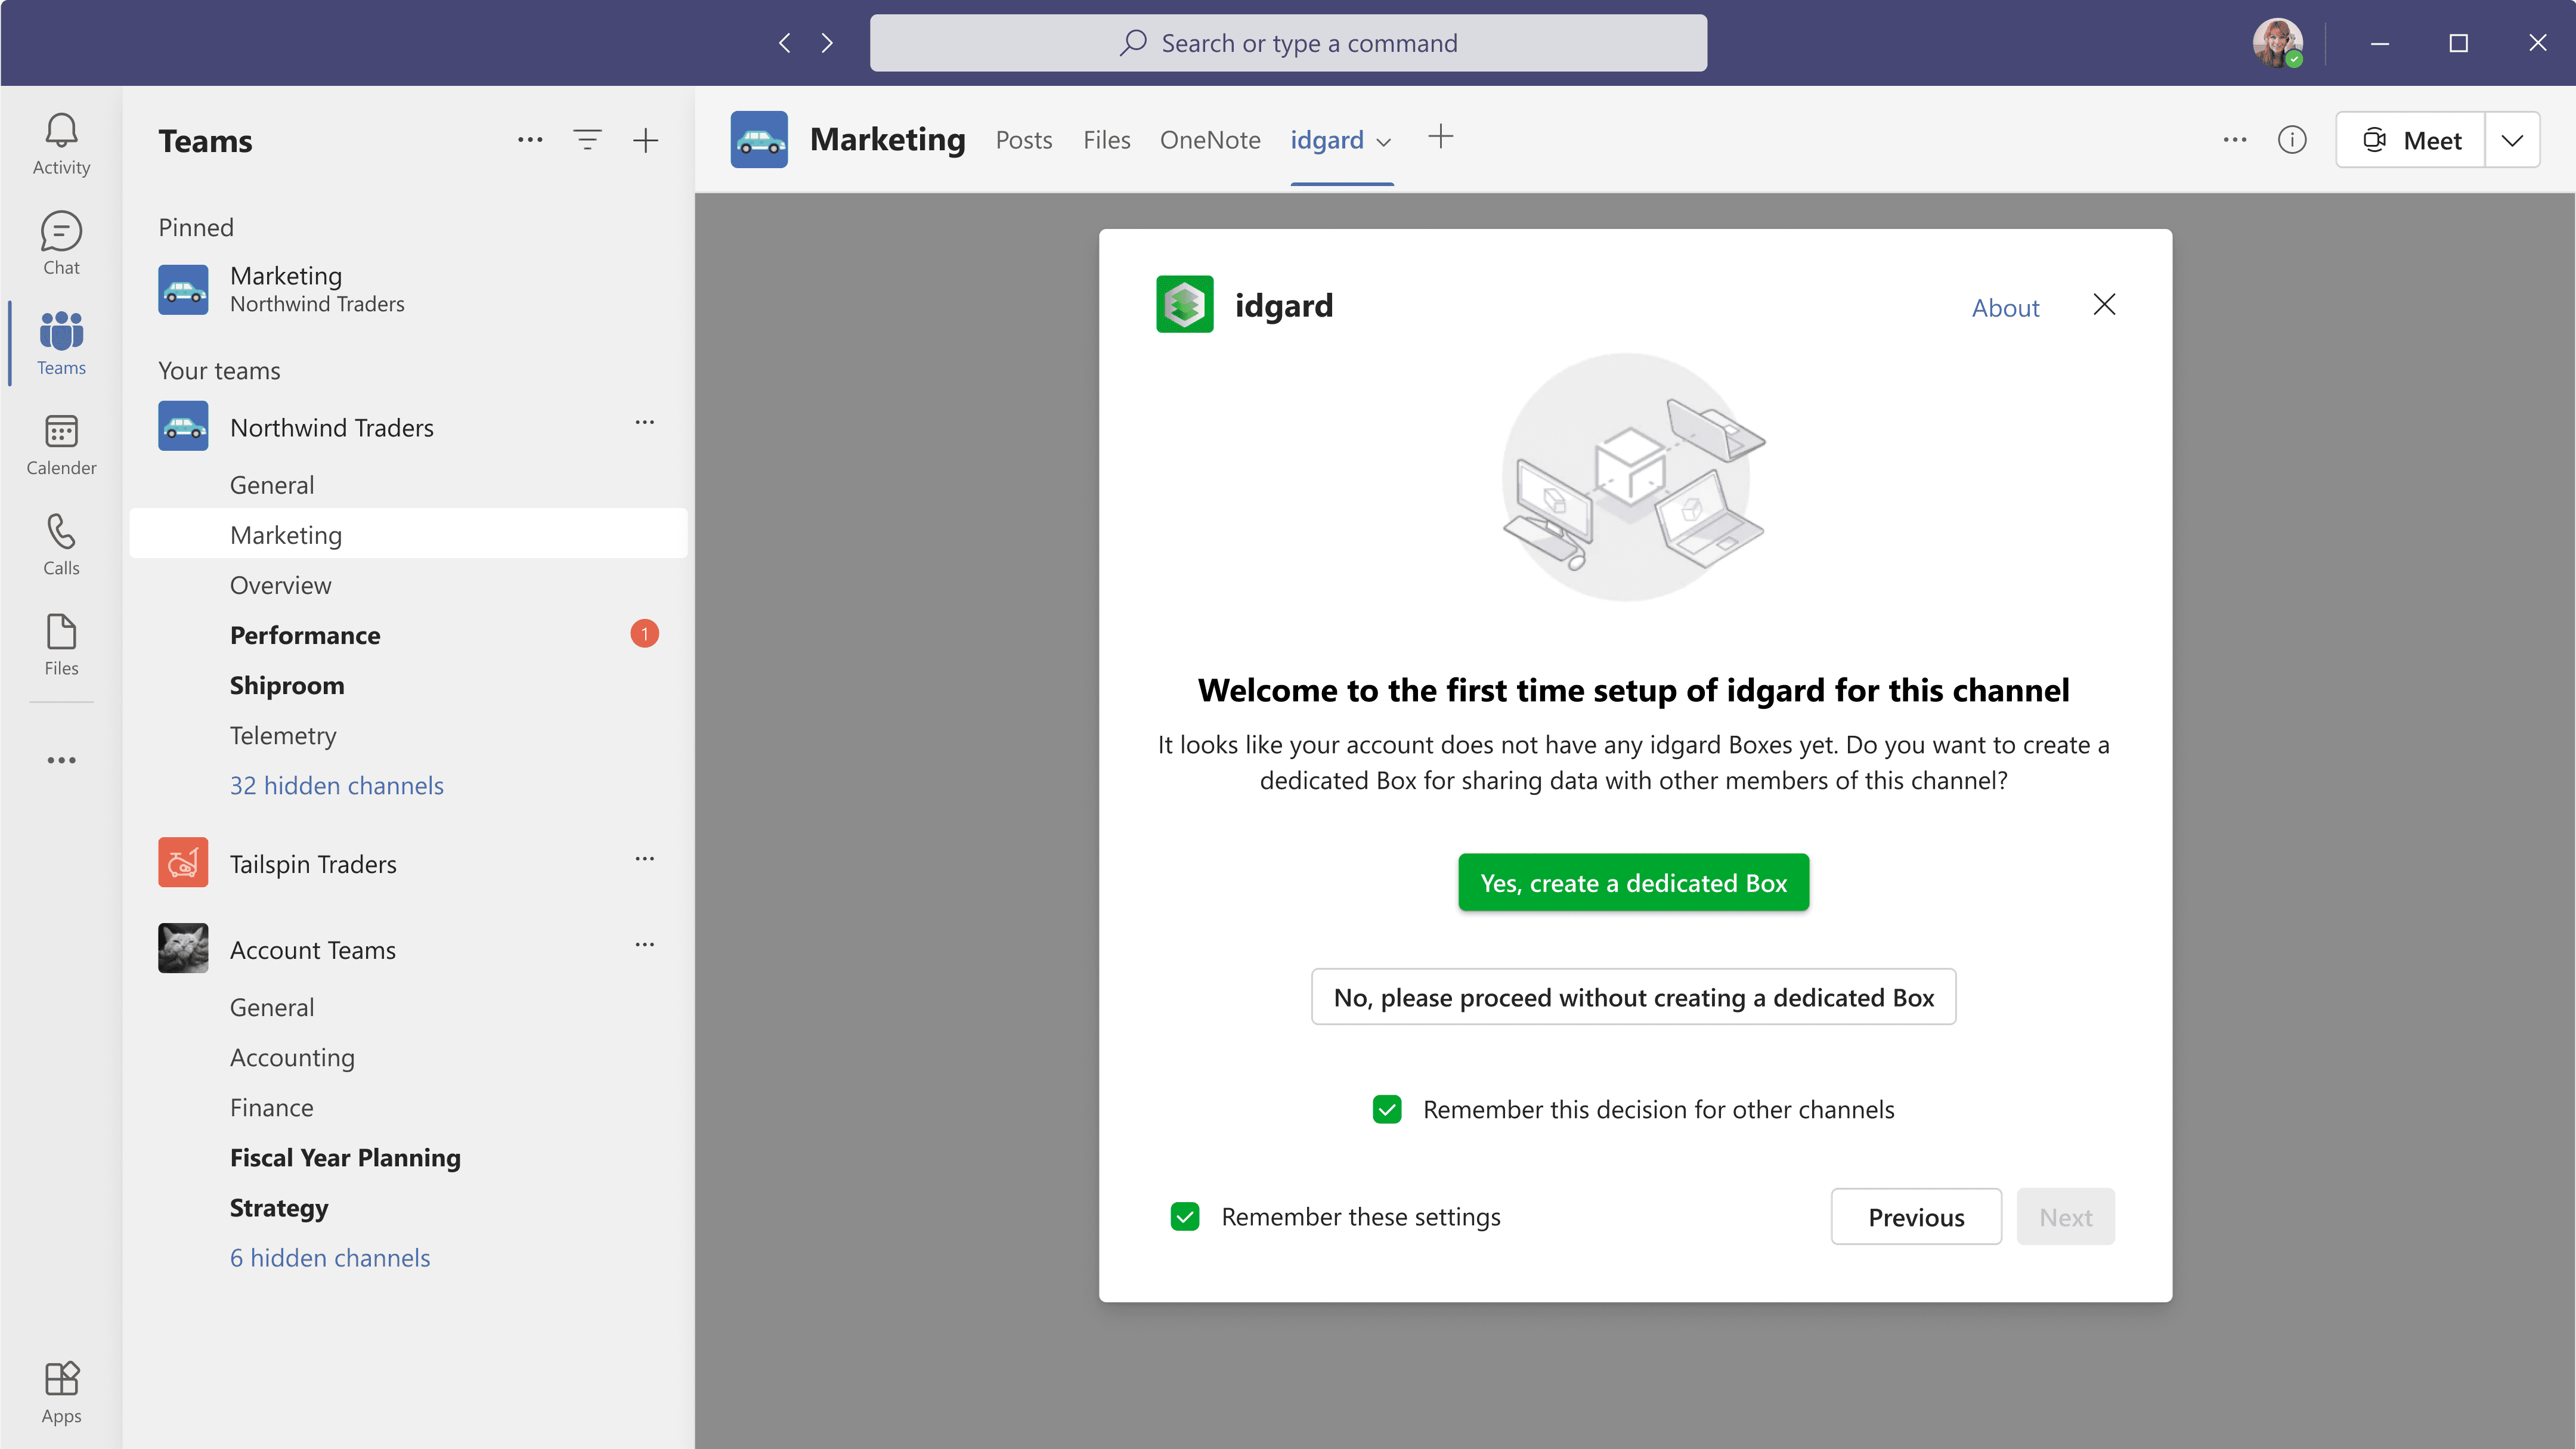Click the search command box
Screen dimensions: 2576x1449
coord(1288,43)
